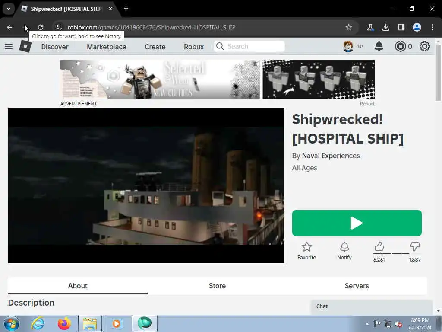Open the user avatar profile
The image size is (442, 332).
point(348,46)
